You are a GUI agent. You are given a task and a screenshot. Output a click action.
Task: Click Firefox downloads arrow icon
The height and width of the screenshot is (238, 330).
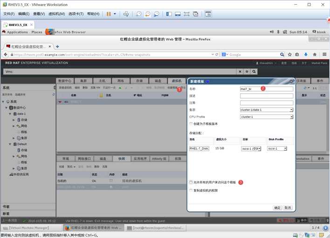[306, 55]
